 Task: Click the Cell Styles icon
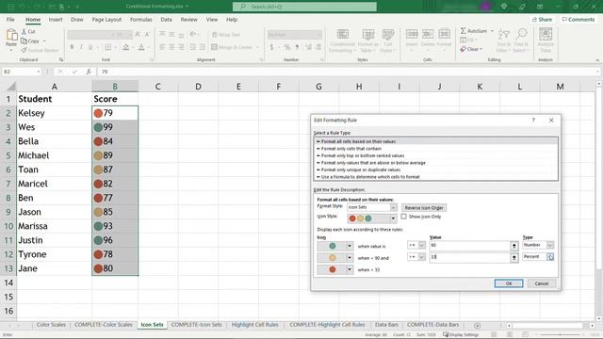coord(387,35)
